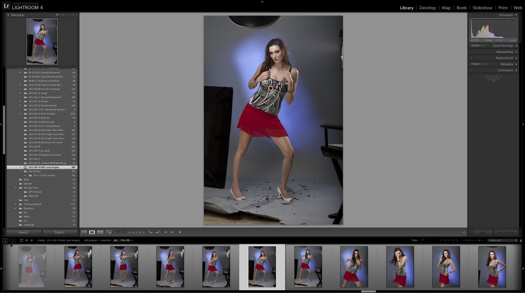This screenshot has width=525, height=293.
Task: Expand 2012-06-12 Mishi & Maria folder
Action: click(x=21, y=114)
